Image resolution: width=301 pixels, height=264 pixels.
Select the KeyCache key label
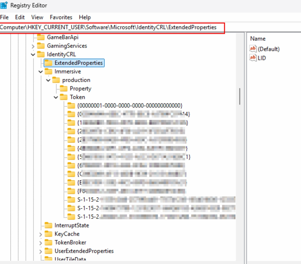click(67, 234)
